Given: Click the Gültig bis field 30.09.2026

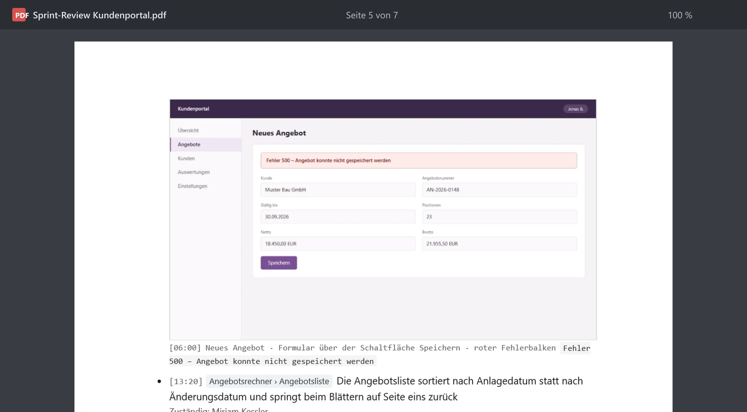Looking at the screenshot, I should point(338,217).
